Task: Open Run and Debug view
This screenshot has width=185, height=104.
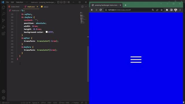Action: (x=3, y=27)
